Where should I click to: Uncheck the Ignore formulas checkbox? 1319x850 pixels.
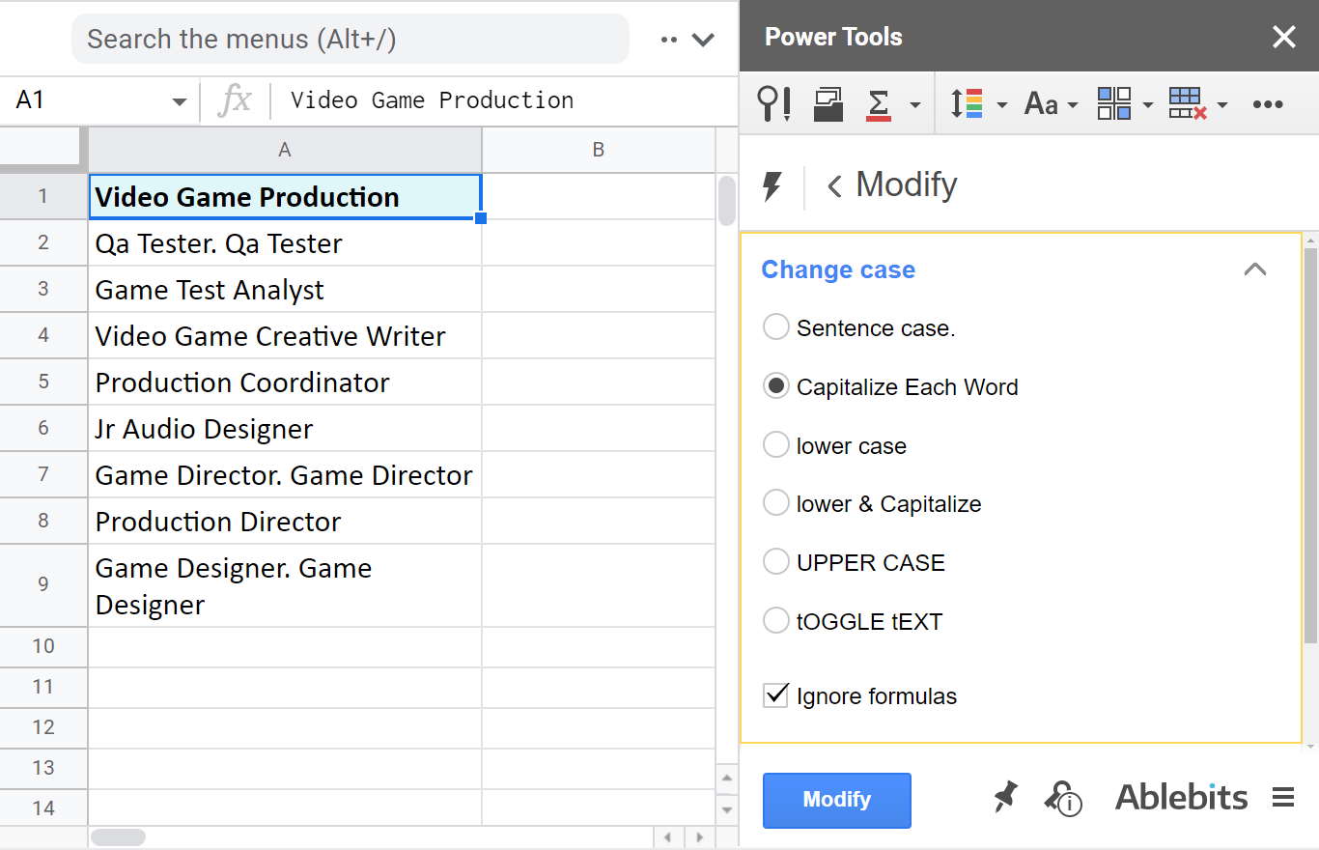pos(775,695)
